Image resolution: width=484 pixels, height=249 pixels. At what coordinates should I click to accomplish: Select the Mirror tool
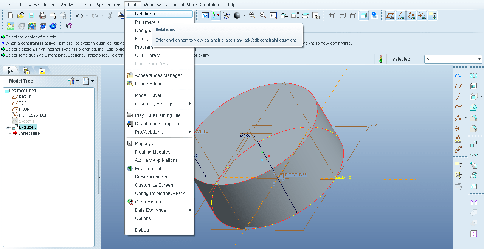[473, 202]
